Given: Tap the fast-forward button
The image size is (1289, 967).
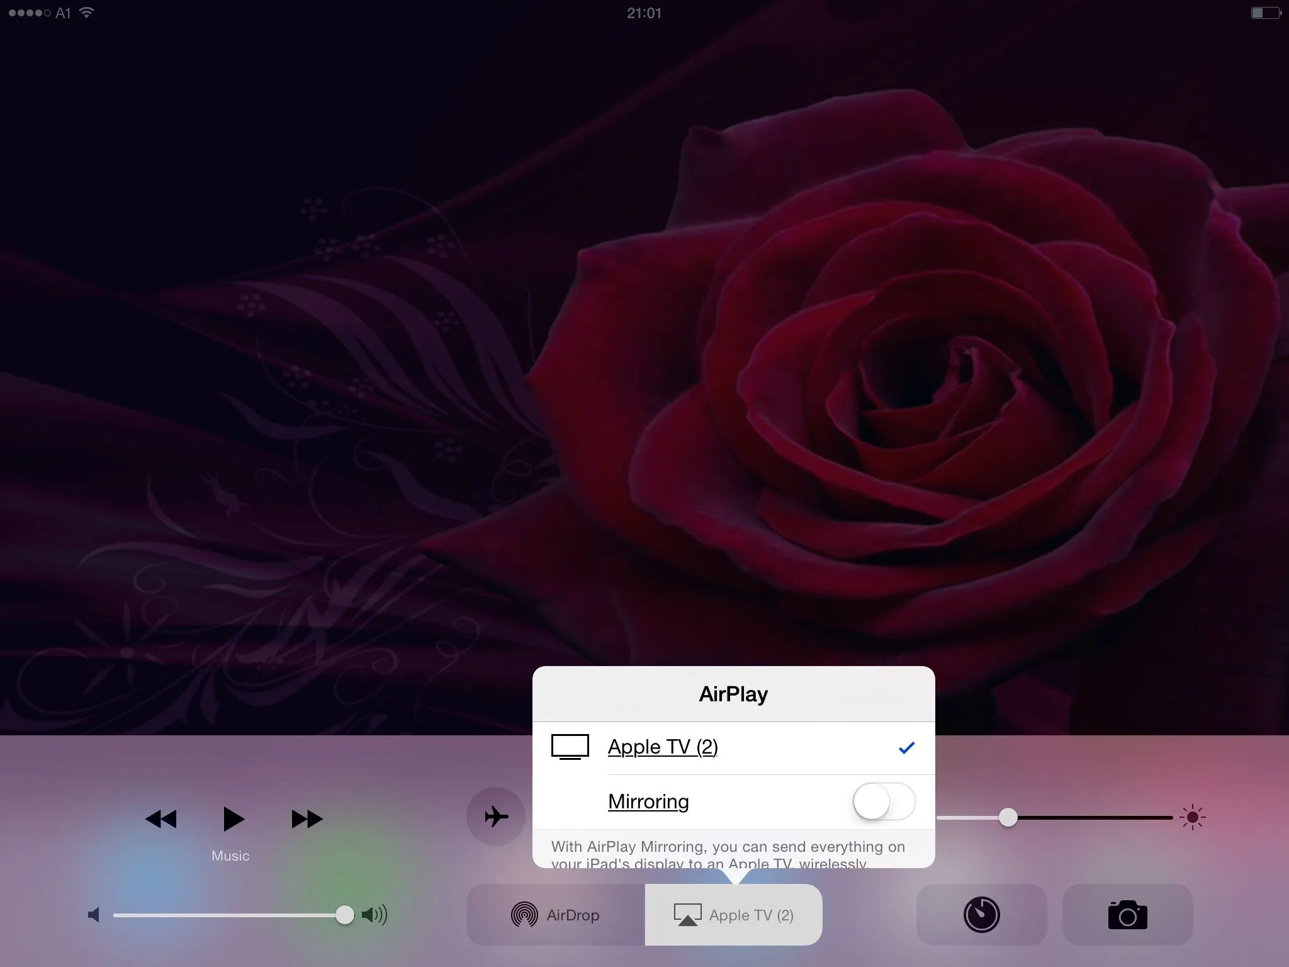Looking at the screenshot, I should click(307, 819).
